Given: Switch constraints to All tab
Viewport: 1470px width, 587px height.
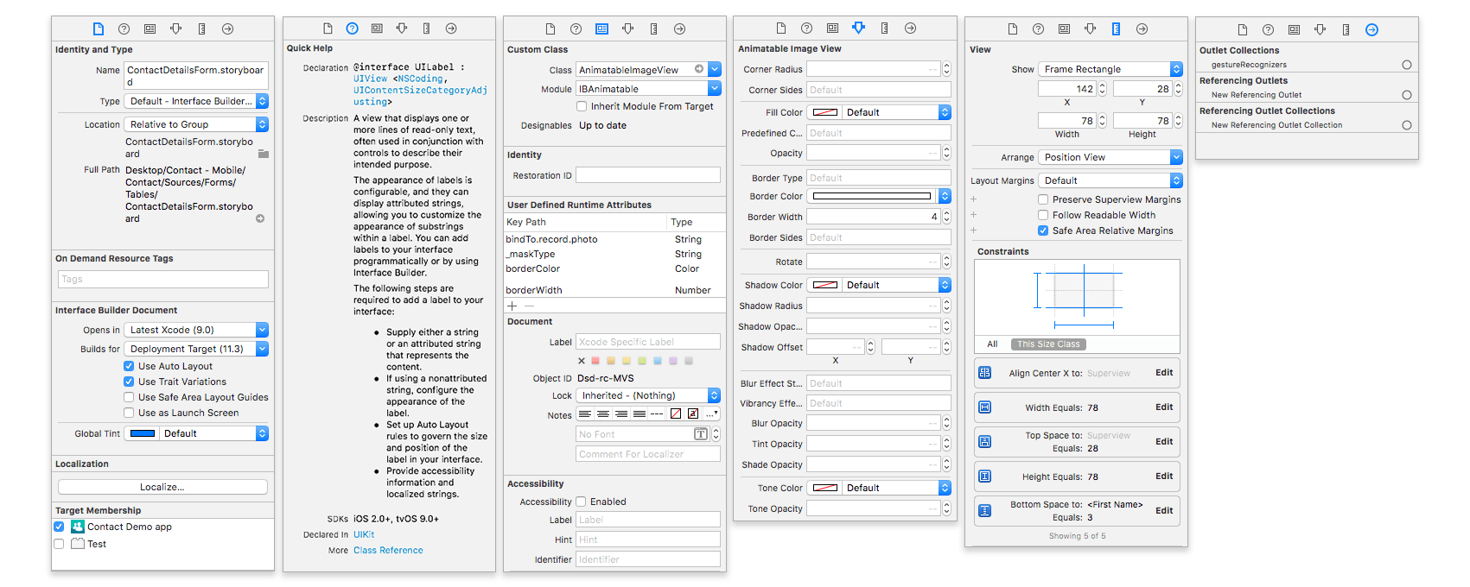Looking at the screenshot, I should coord(992,344).
